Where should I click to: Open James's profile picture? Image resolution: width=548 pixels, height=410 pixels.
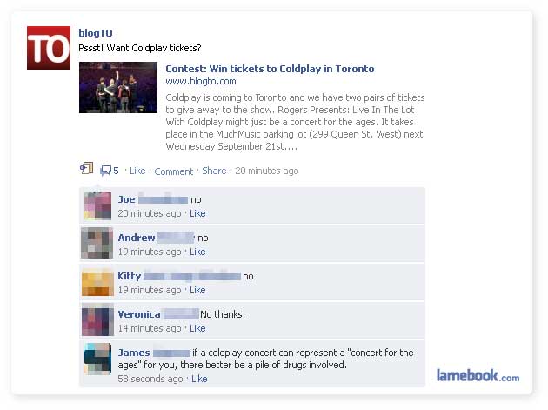click(x=97, y=359)
